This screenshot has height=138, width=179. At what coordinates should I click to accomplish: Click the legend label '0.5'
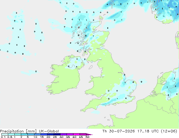click(10, 137)
